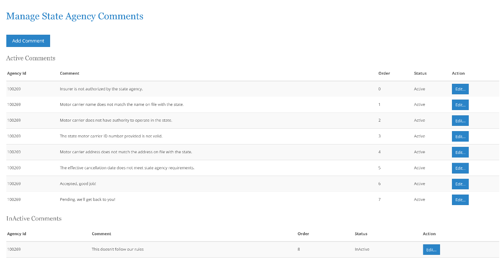Select the InActive Comments section title

34,218
